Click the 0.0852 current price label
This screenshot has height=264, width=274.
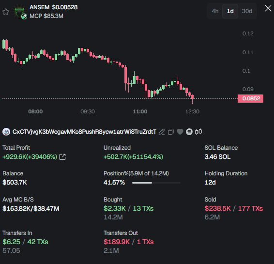point(250,99)
